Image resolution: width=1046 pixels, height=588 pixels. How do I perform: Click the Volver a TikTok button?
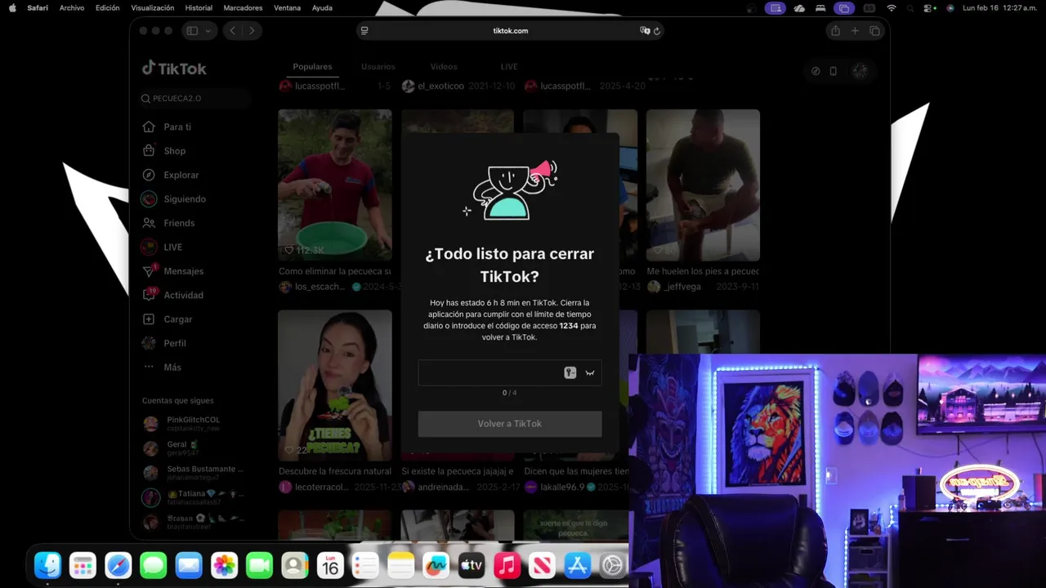coord(510,424)
